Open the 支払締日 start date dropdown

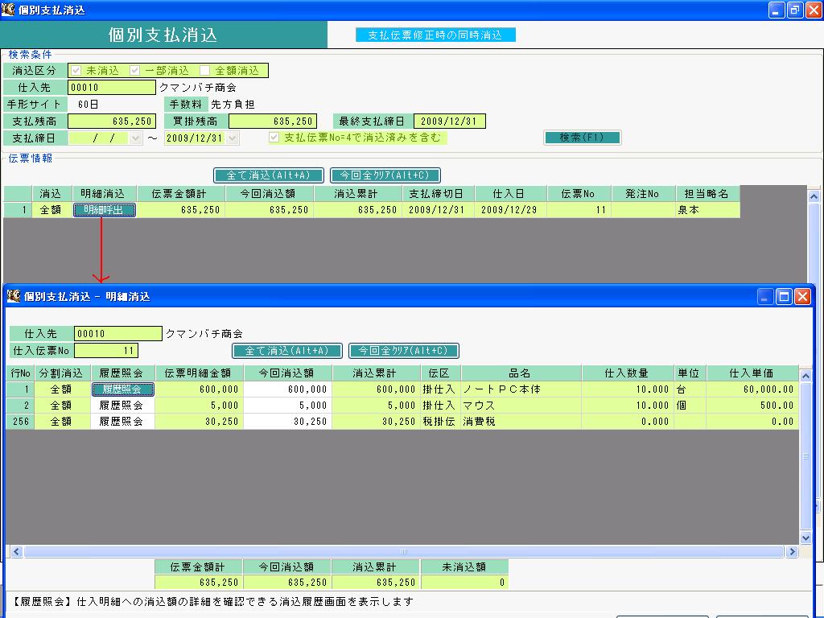(135, 138)
